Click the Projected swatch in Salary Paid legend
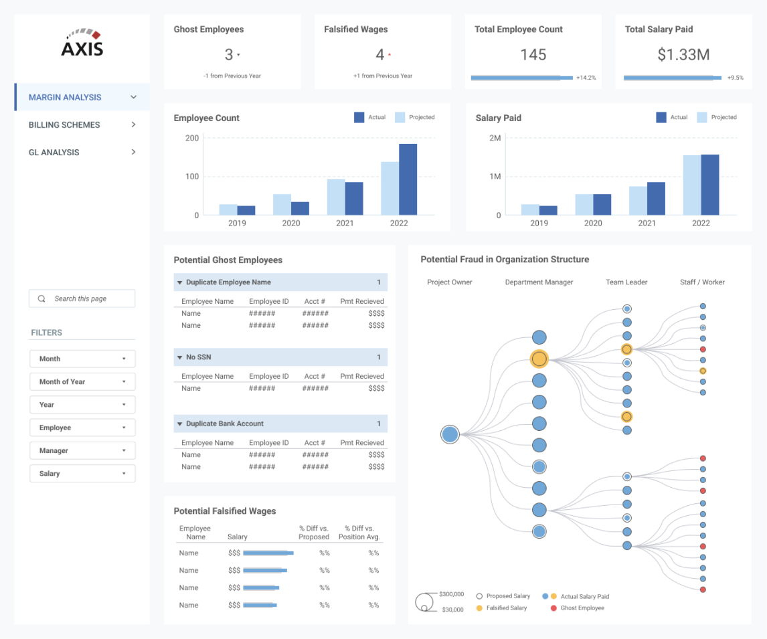 (x=702, y=117)
